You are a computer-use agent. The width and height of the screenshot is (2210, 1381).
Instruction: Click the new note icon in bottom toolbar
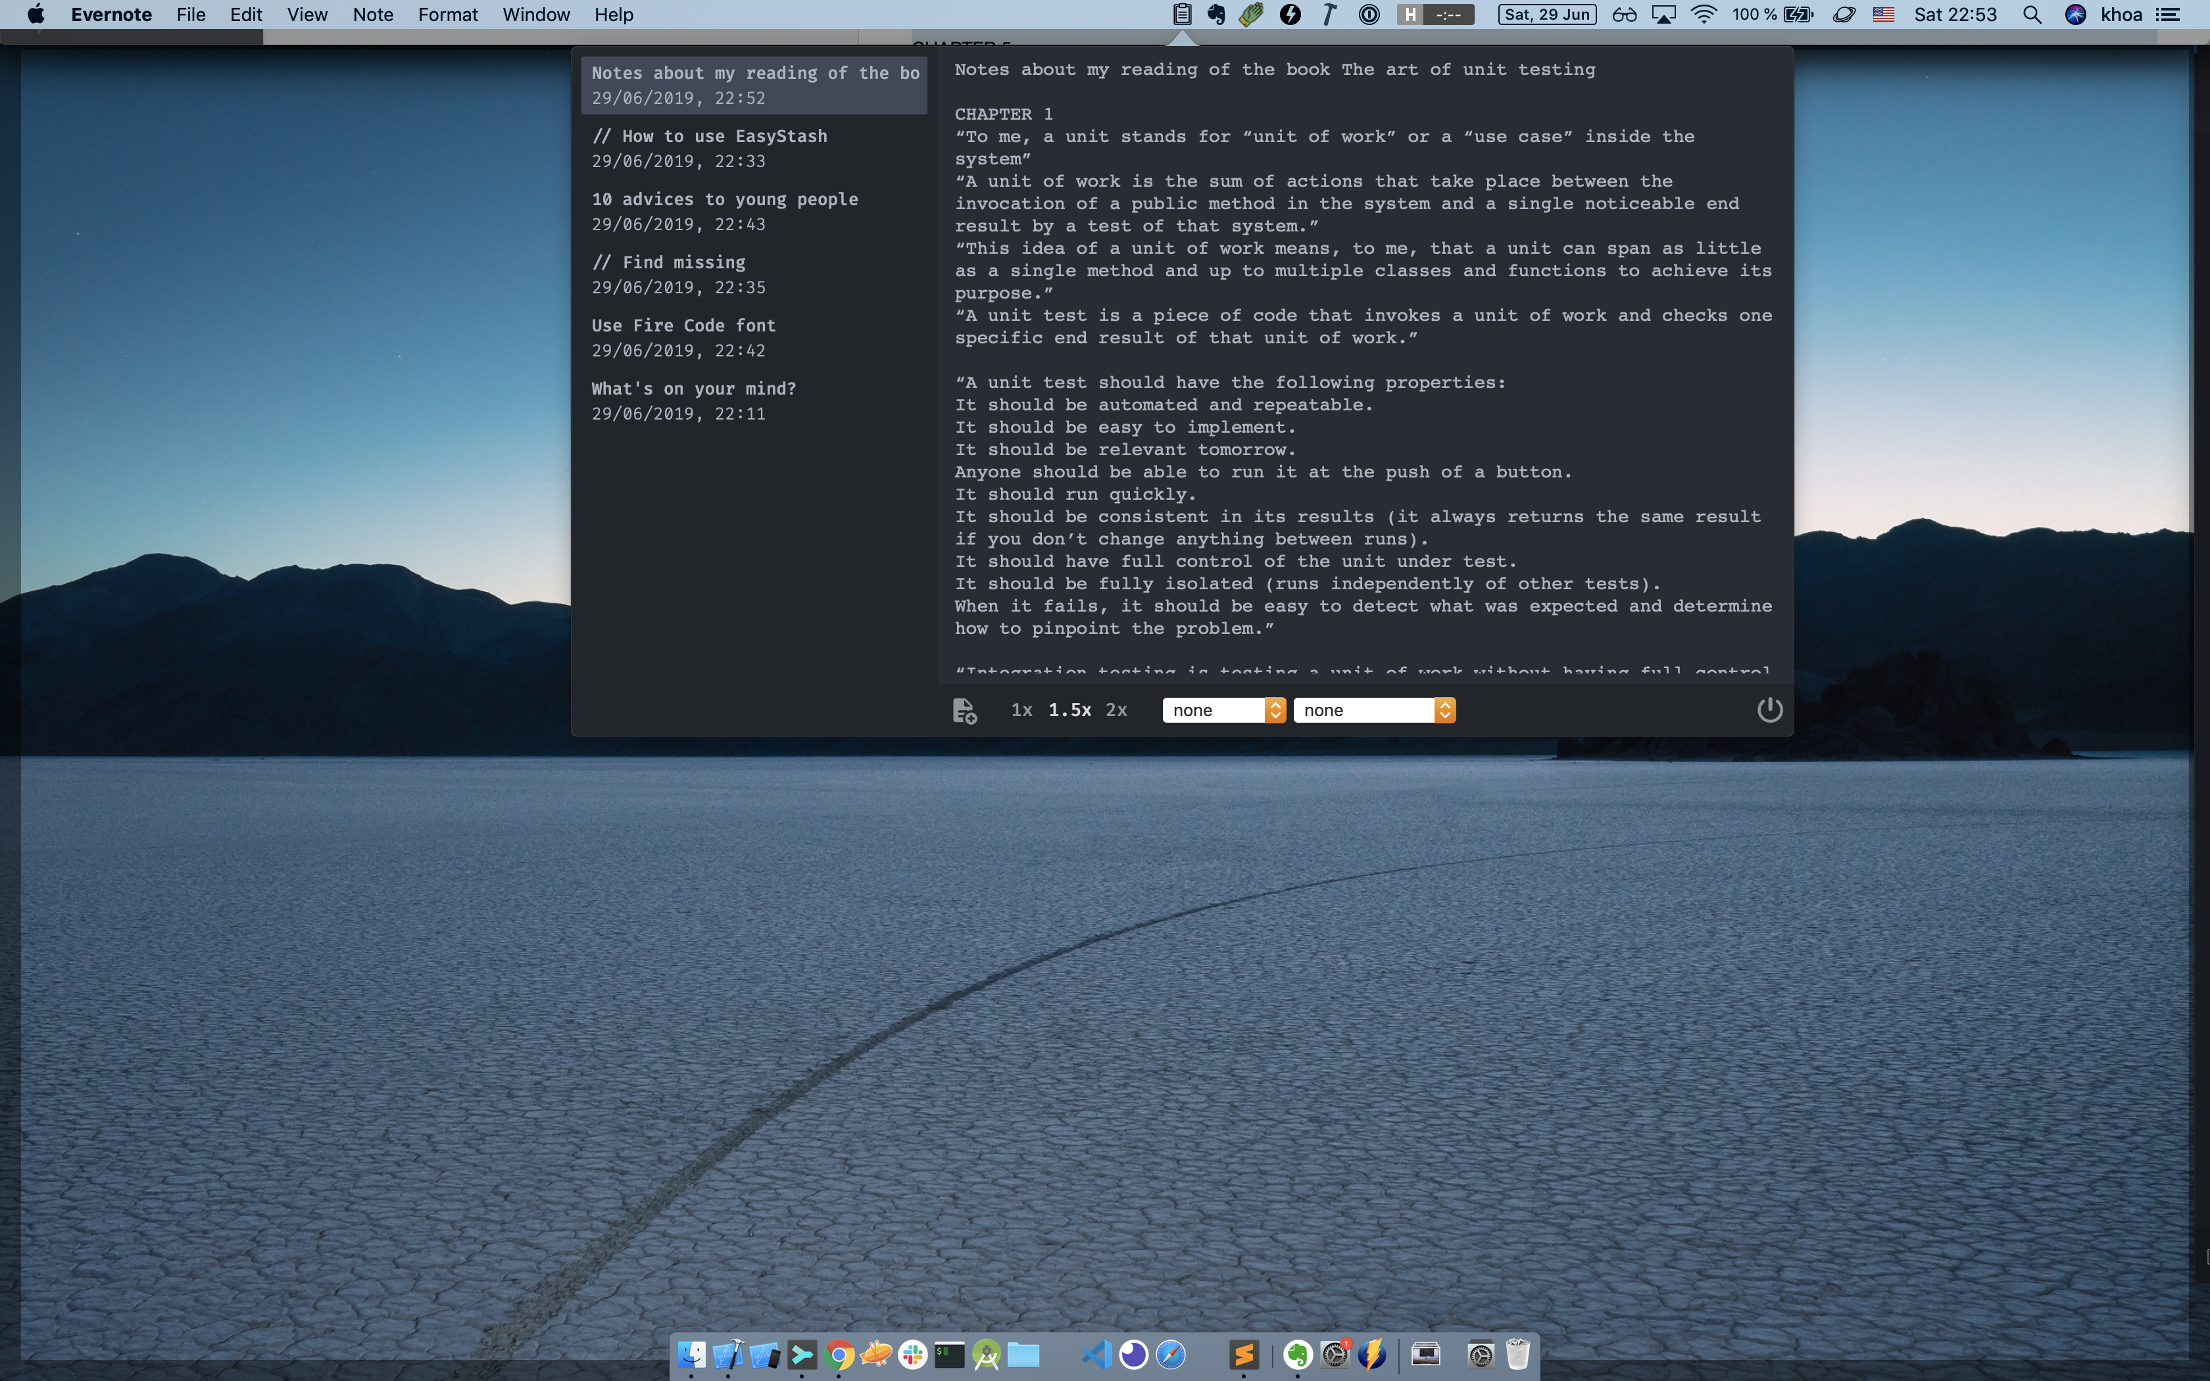(964, 711)
